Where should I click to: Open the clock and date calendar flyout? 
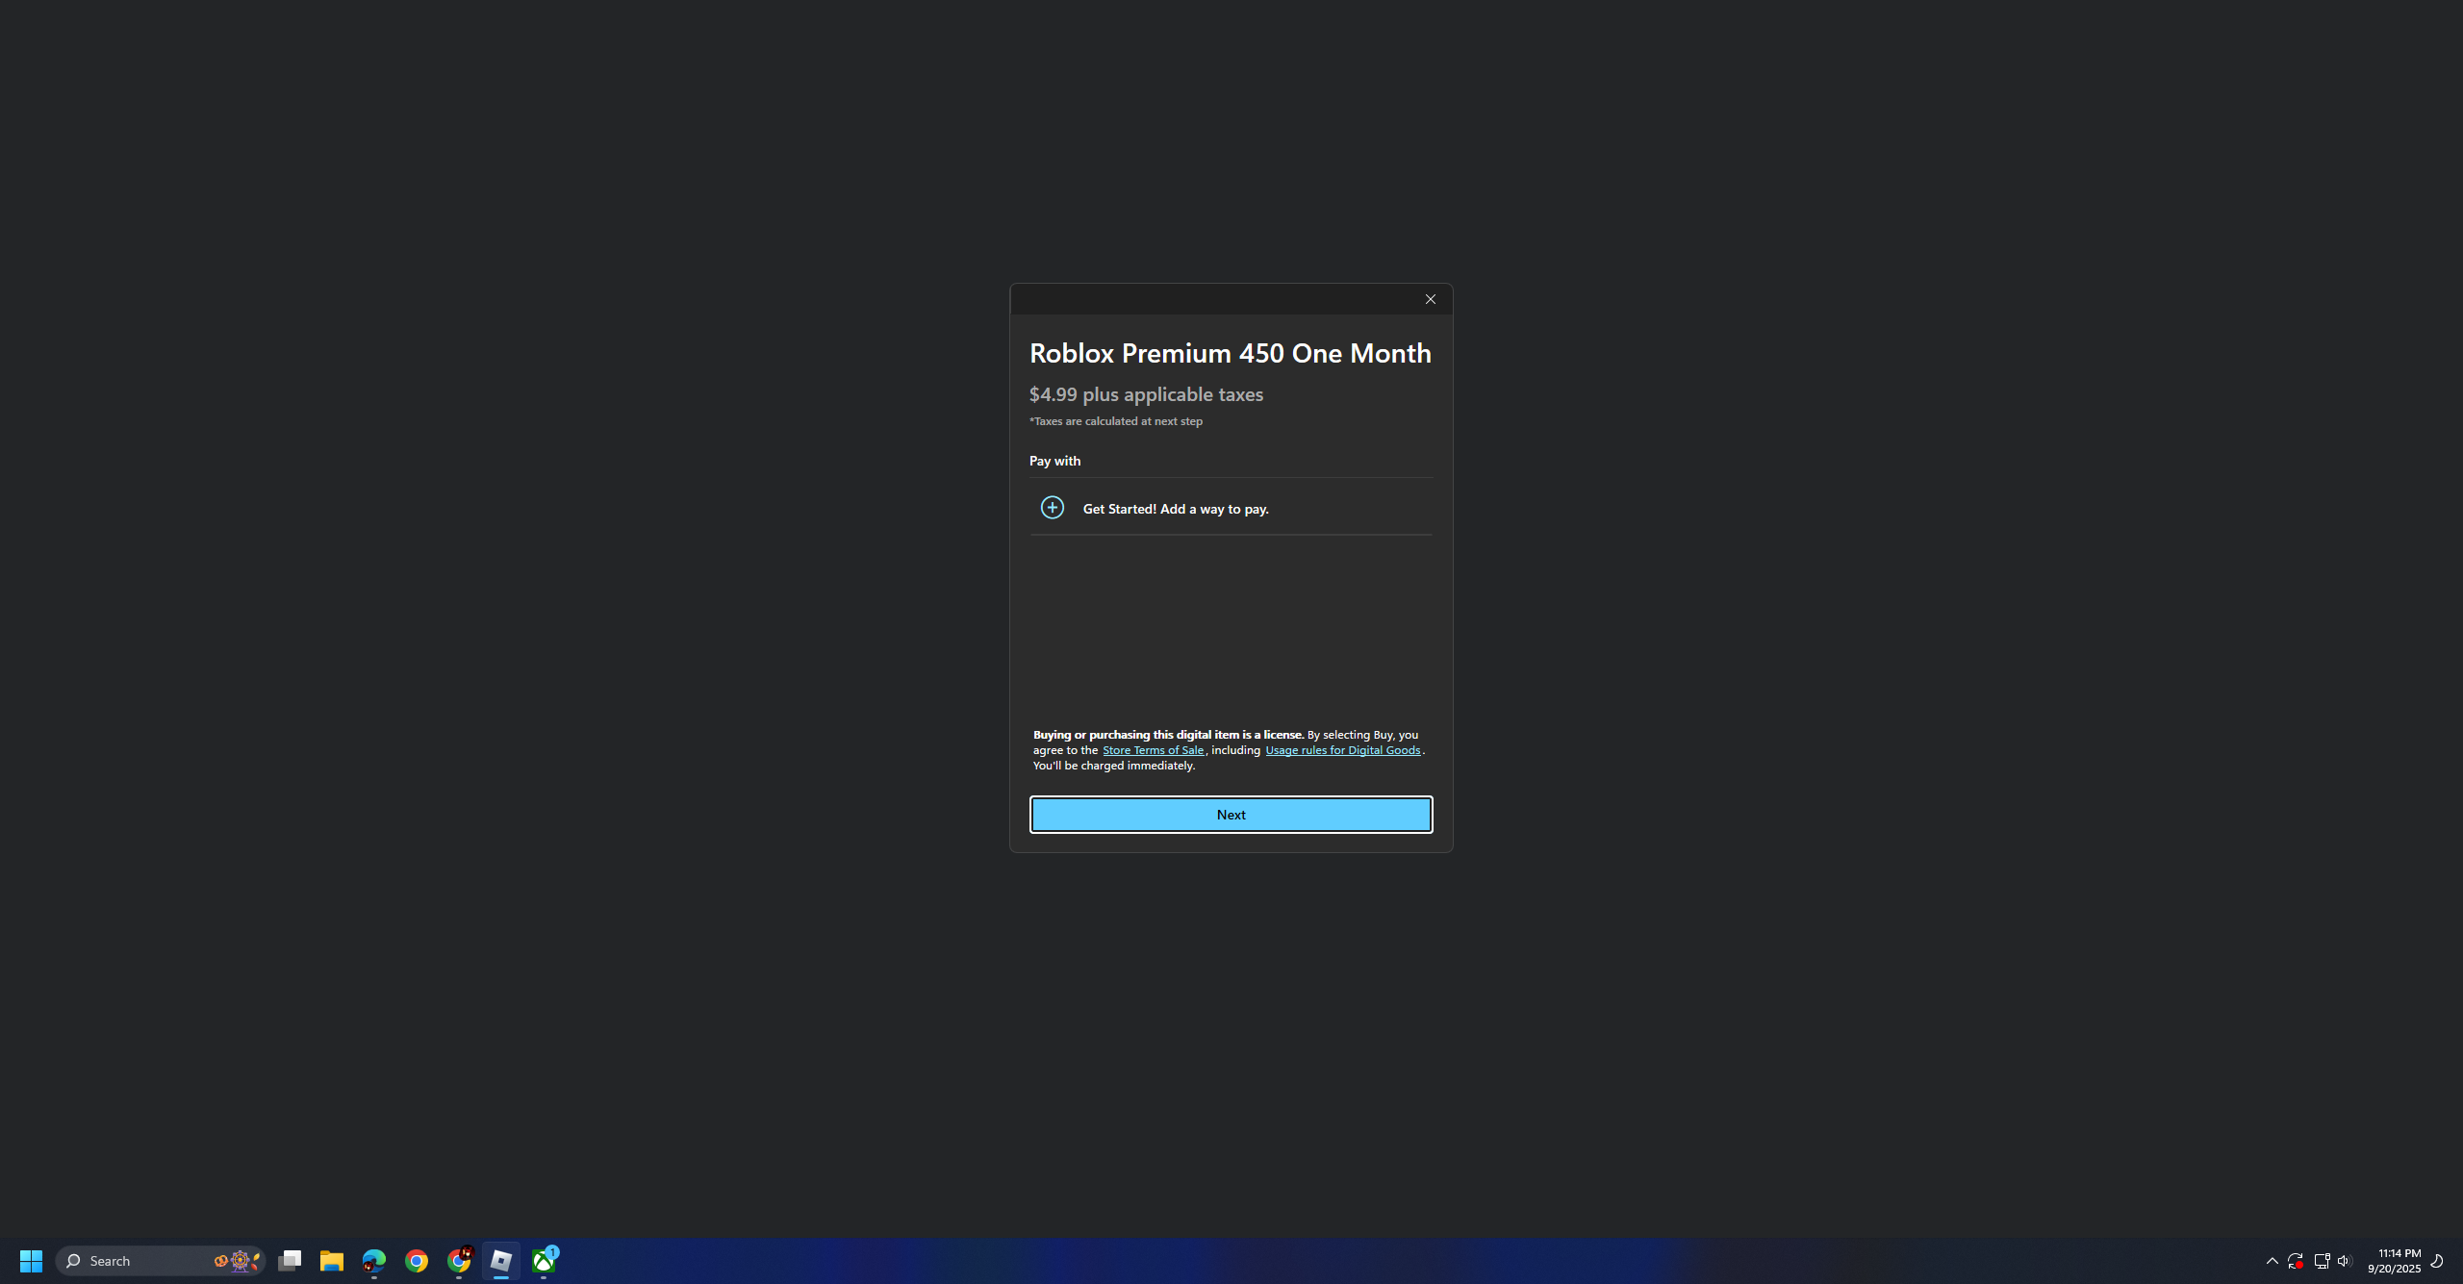click(x=2393, y=1260)
